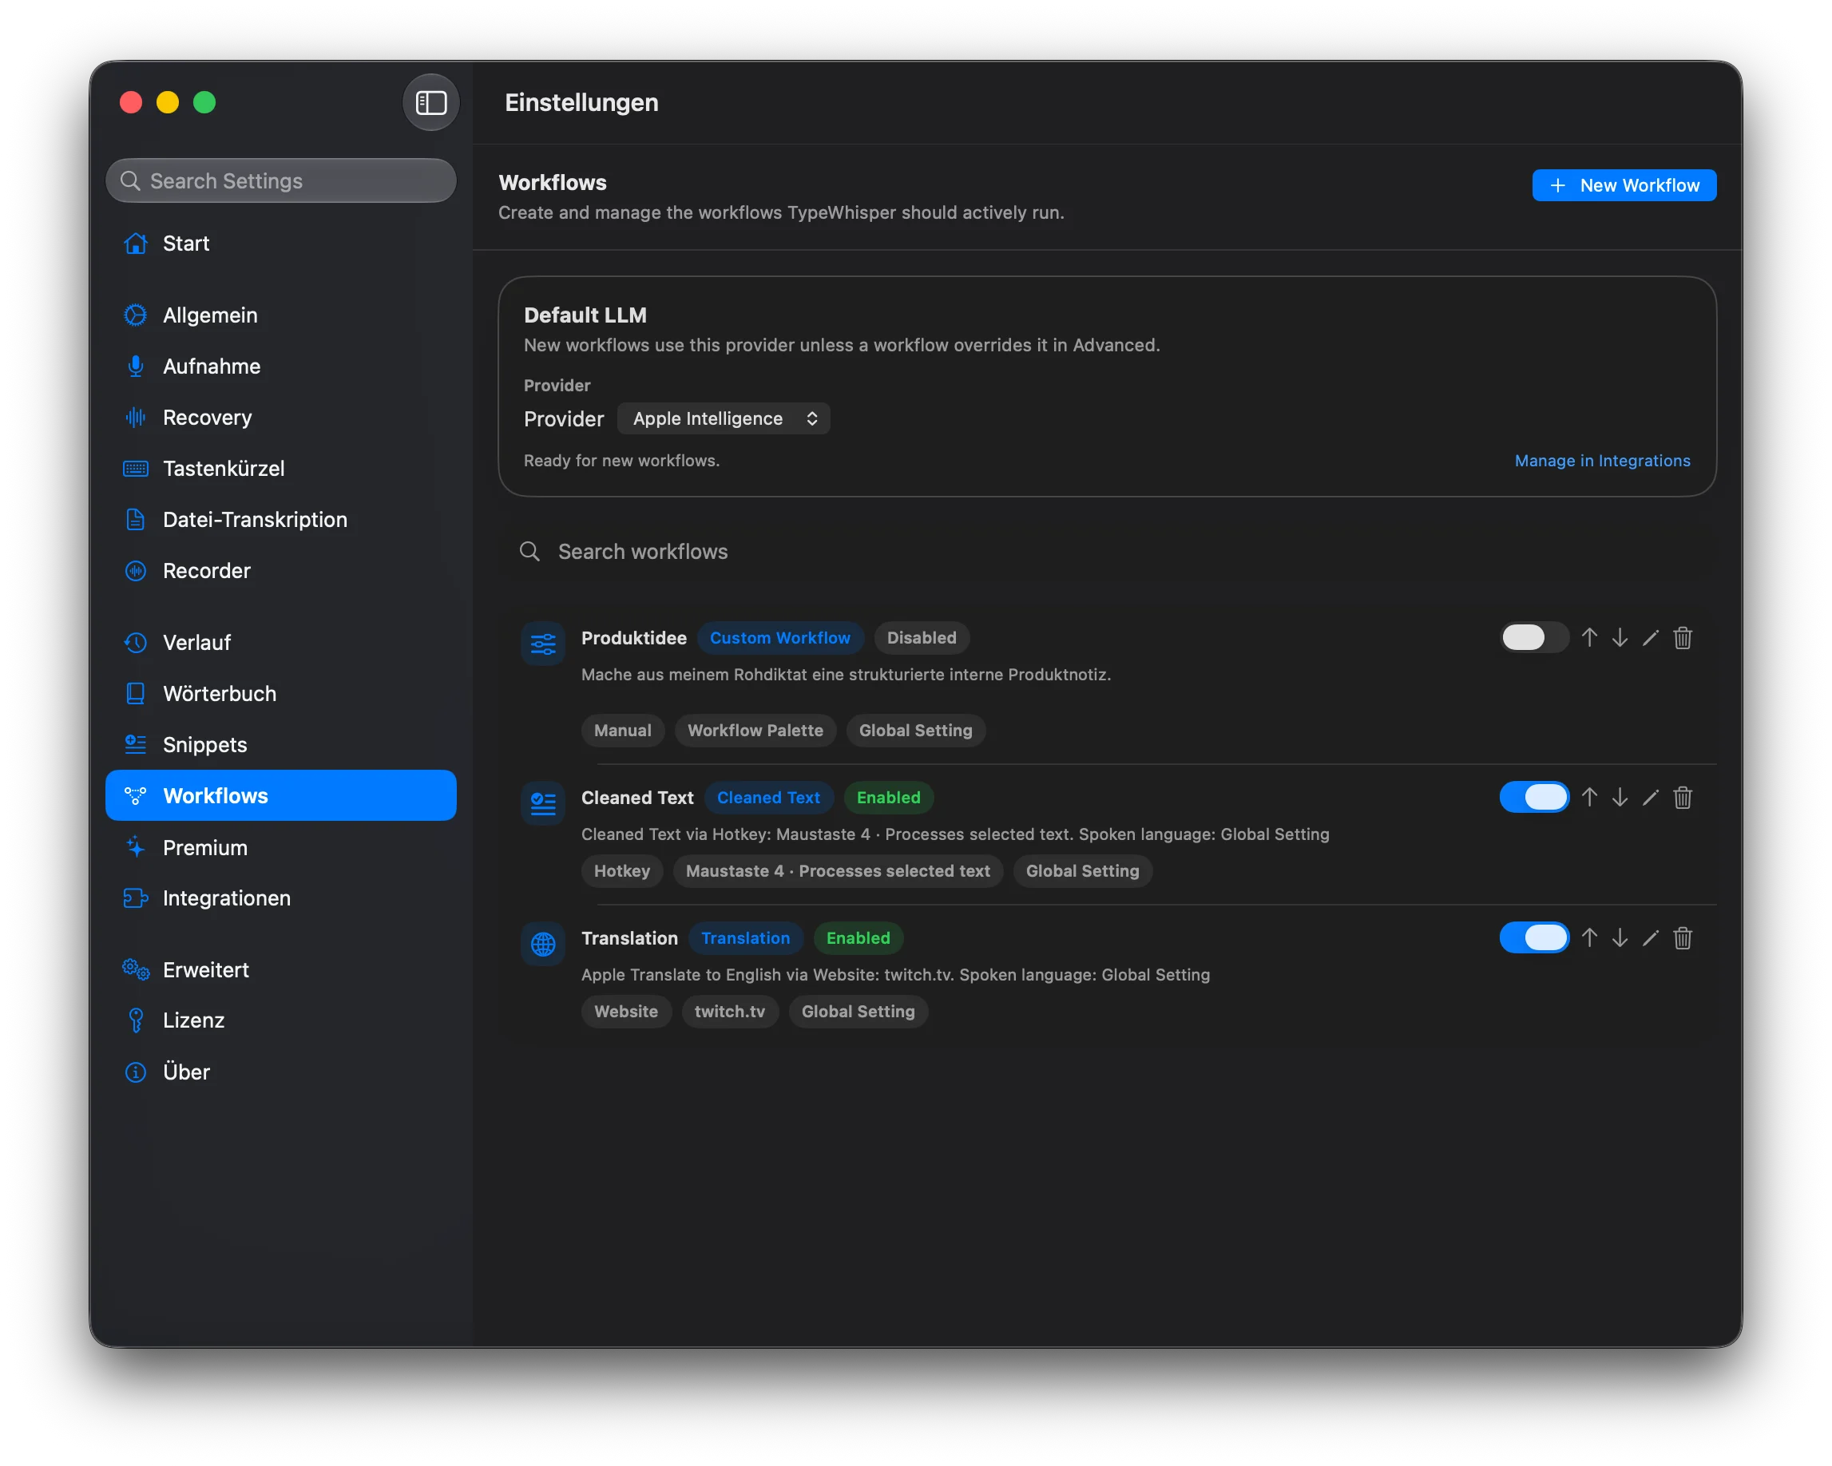
Task: Click the Wörterbuch book icon
Action: point(135,694)
